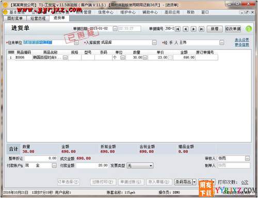Image resolution: width=258 pixels, height=198 pixels.
Task: Click the 原订单编号 column header
Action: (205, 52)
